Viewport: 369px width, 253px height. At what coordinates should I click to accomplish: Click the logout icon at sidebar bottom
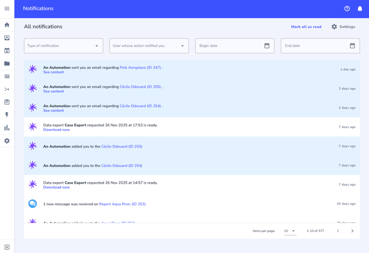pyautogui.click(x=7, y=247)
